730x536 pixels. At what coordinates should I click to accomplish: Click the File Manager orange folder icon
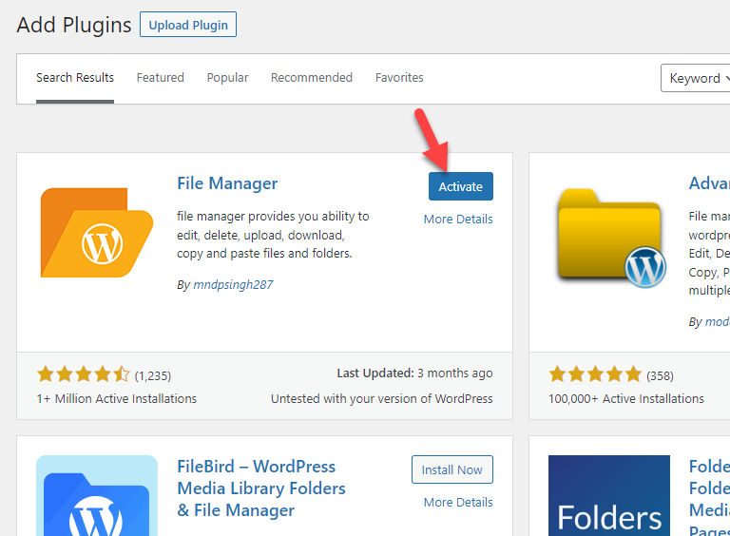point(97,233)
